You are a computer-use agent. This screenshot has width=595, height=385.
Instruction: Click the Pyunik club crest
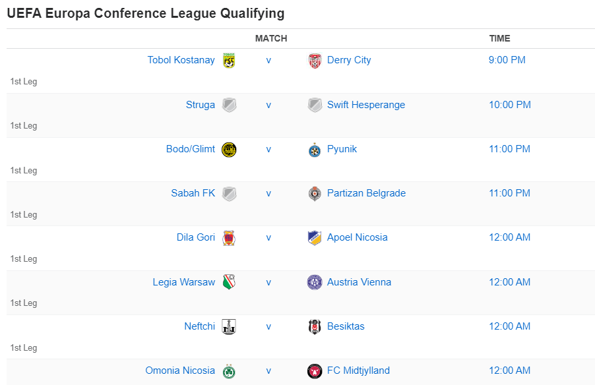click(314, 149)
